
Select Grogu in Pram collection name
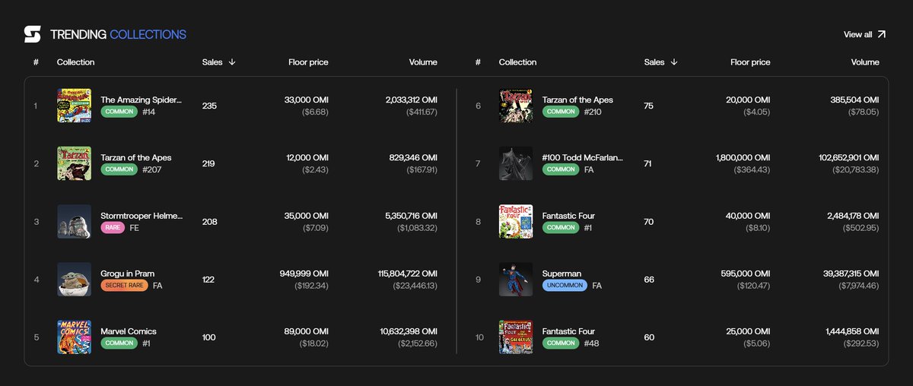click(x=128, y=273)
